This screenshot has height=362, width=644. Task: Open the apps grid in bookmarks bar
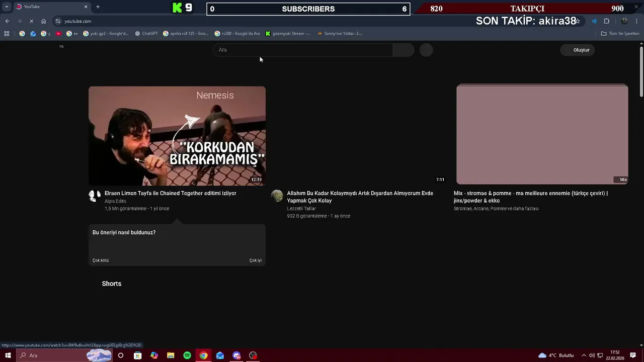(x=7, y=34)
